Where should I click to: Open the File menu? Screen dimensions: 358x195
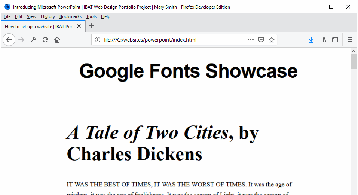pyautogui.click(x=7, y=16)
